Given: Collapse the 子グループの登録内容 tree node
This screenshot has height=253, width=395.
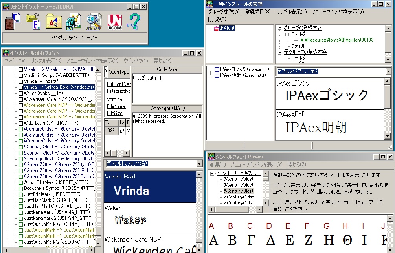Looking at the screenshot, I should pyautogui.click(x=280, y=52).
